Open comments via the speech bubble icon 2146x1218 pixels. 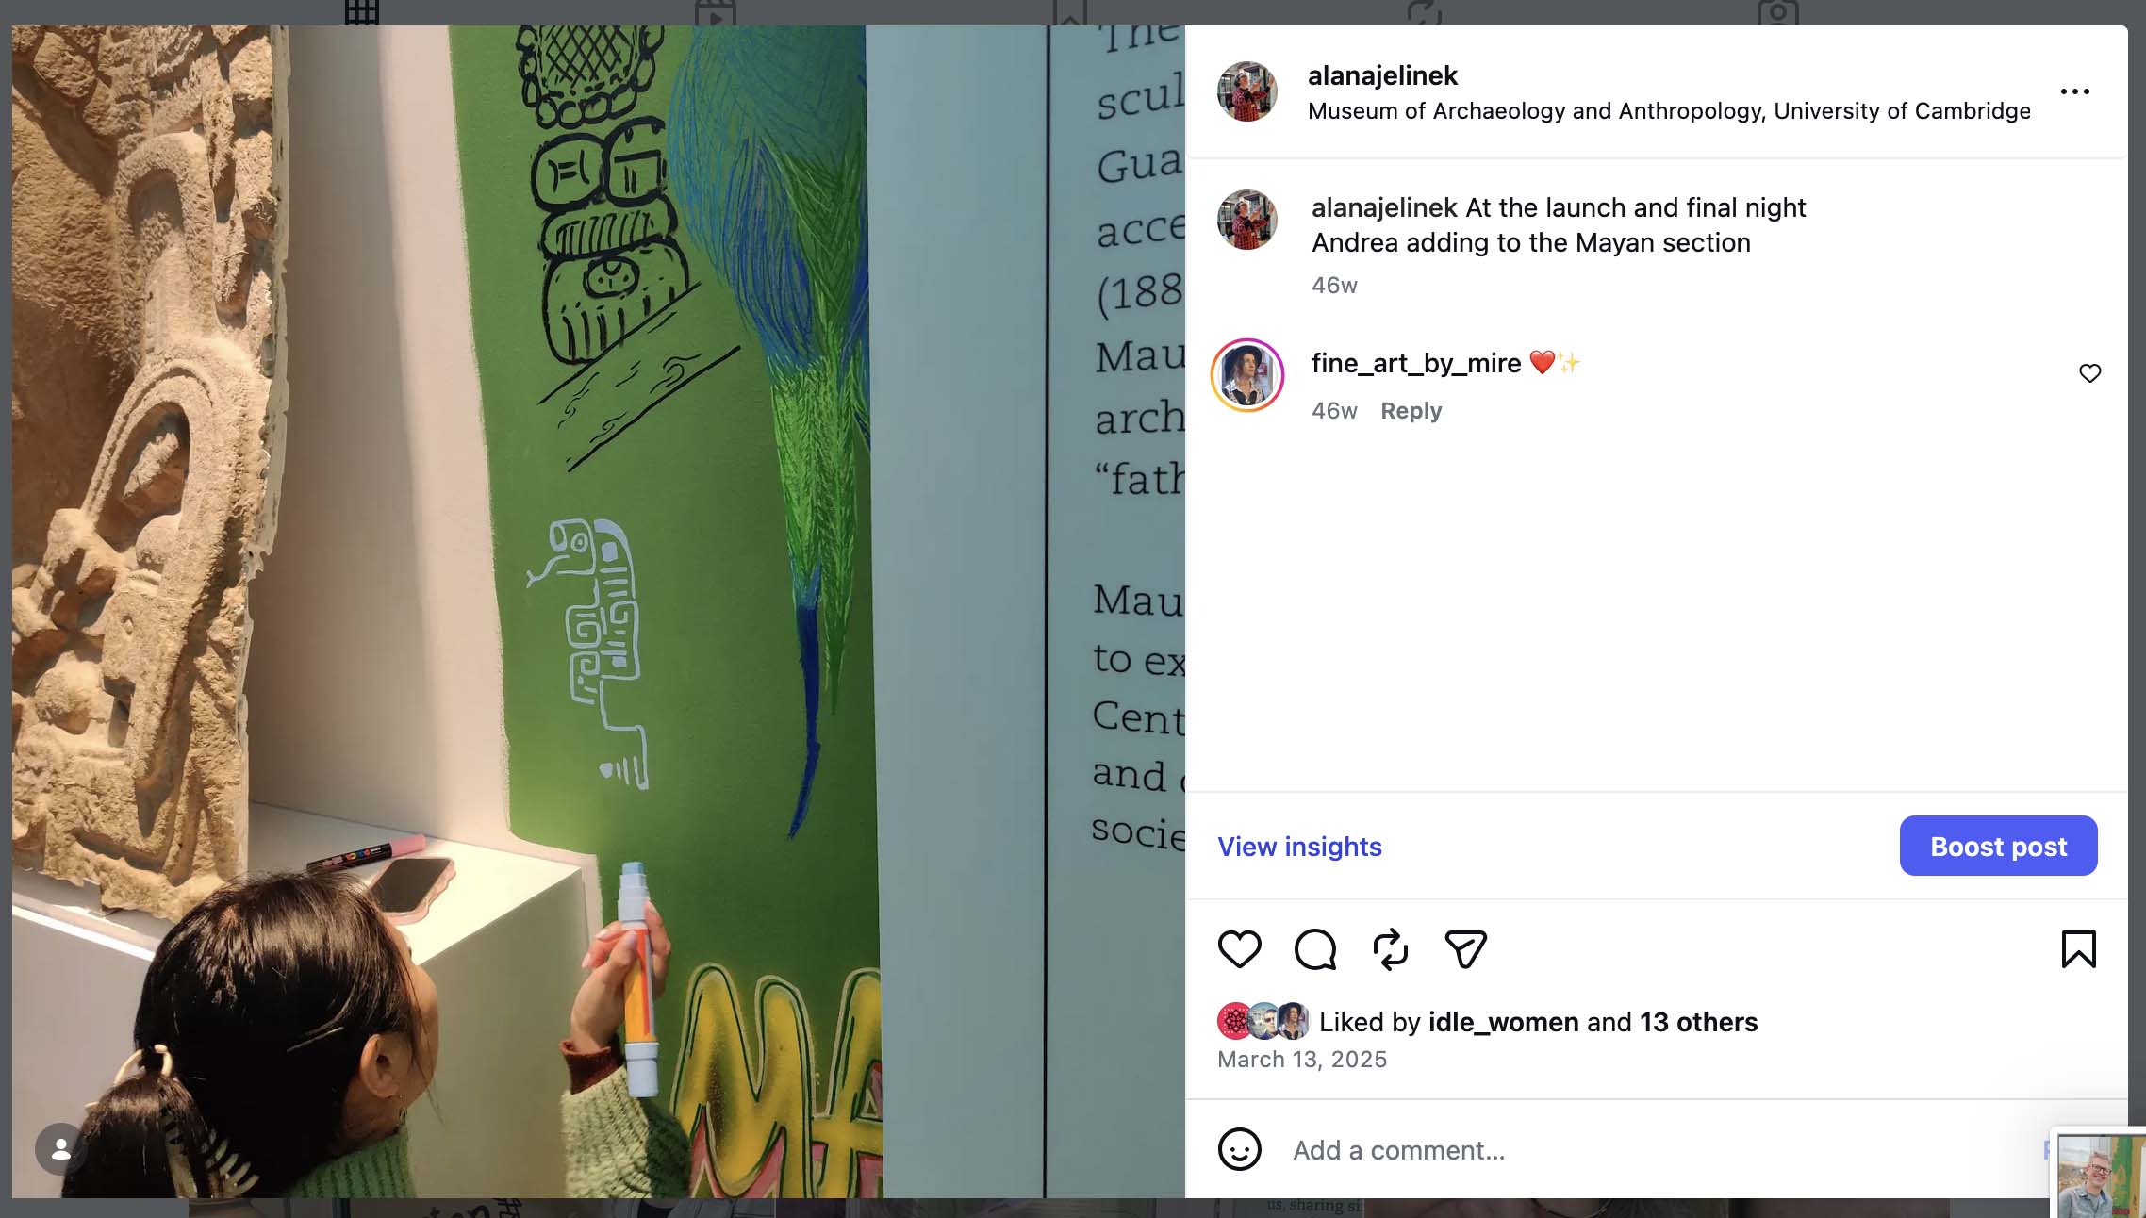(1315, 948)
